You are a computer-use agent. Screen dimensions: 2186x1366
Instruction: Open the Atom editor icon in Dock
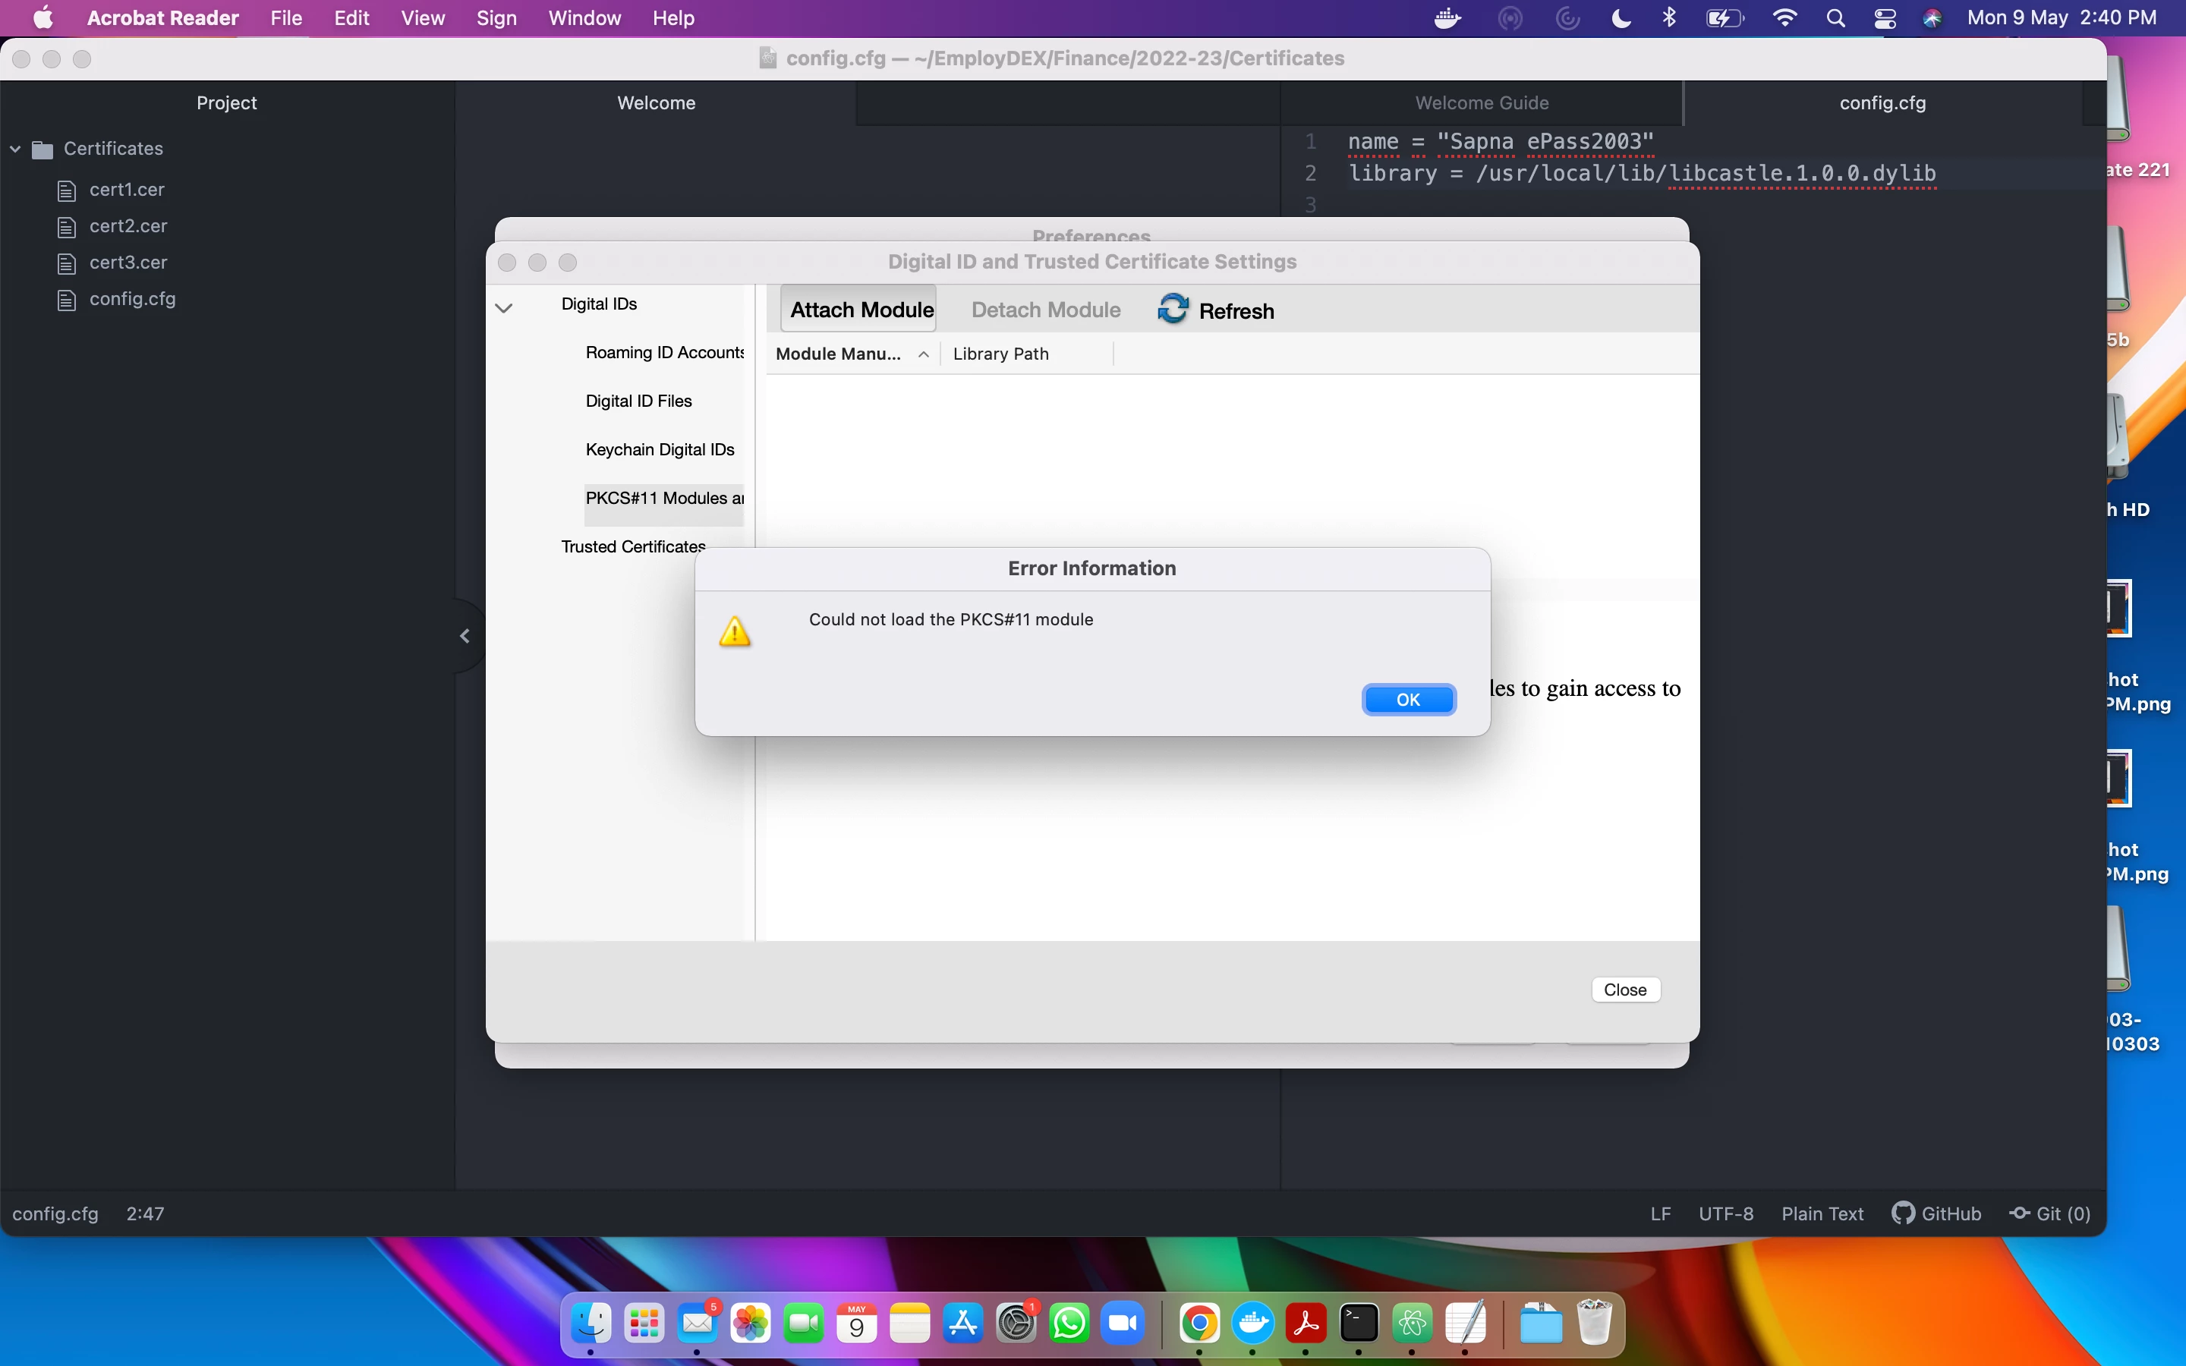pyautogui.click(x=1412, y=1324)
